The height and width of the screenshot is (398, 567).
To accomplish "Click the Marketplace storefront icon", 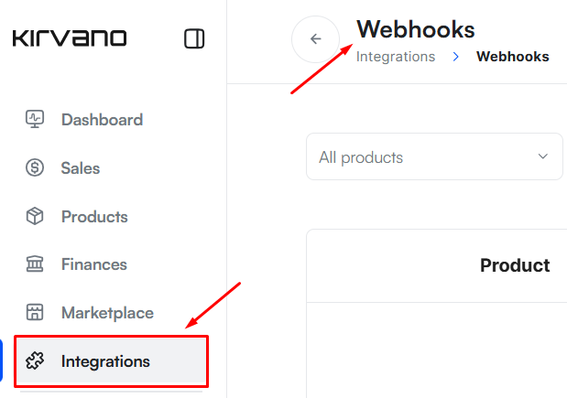I will pyautogui.click(x=35, y=313).
